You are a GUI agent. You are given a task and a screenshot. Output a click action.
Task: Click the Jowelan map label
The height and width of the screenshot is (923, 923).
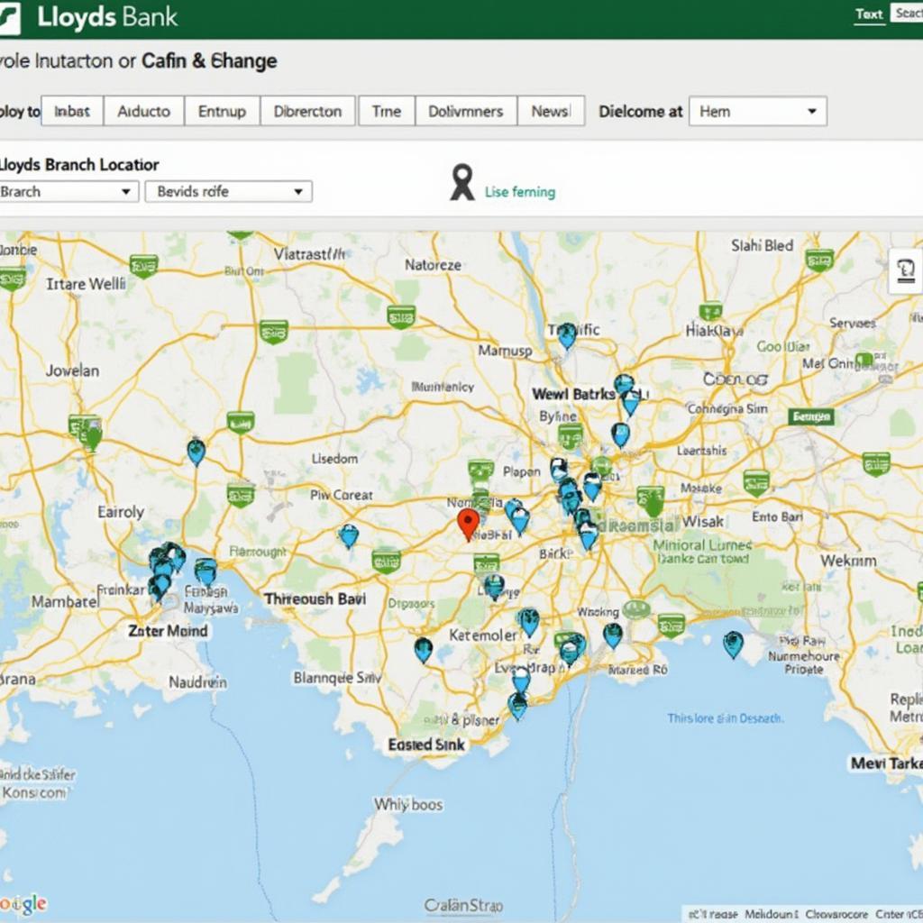[x=72, y=370]
